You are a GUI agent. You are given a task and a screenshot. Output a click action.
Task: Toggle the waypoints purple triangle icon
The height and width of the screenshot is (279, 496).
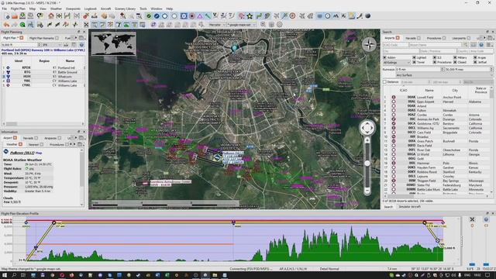pos(200,15)
